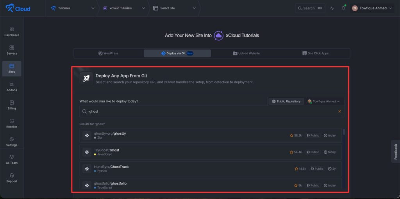Click the today timestamp on ghostty row
The image size is (400, 199).
pos(330,135)
